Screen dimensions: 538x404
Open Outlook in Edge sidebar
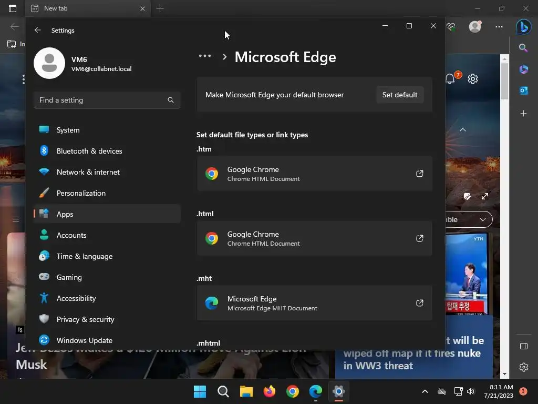[523, 90]
